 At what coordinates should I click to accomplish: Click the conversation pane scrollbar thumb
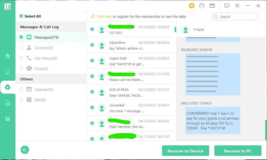266,130
